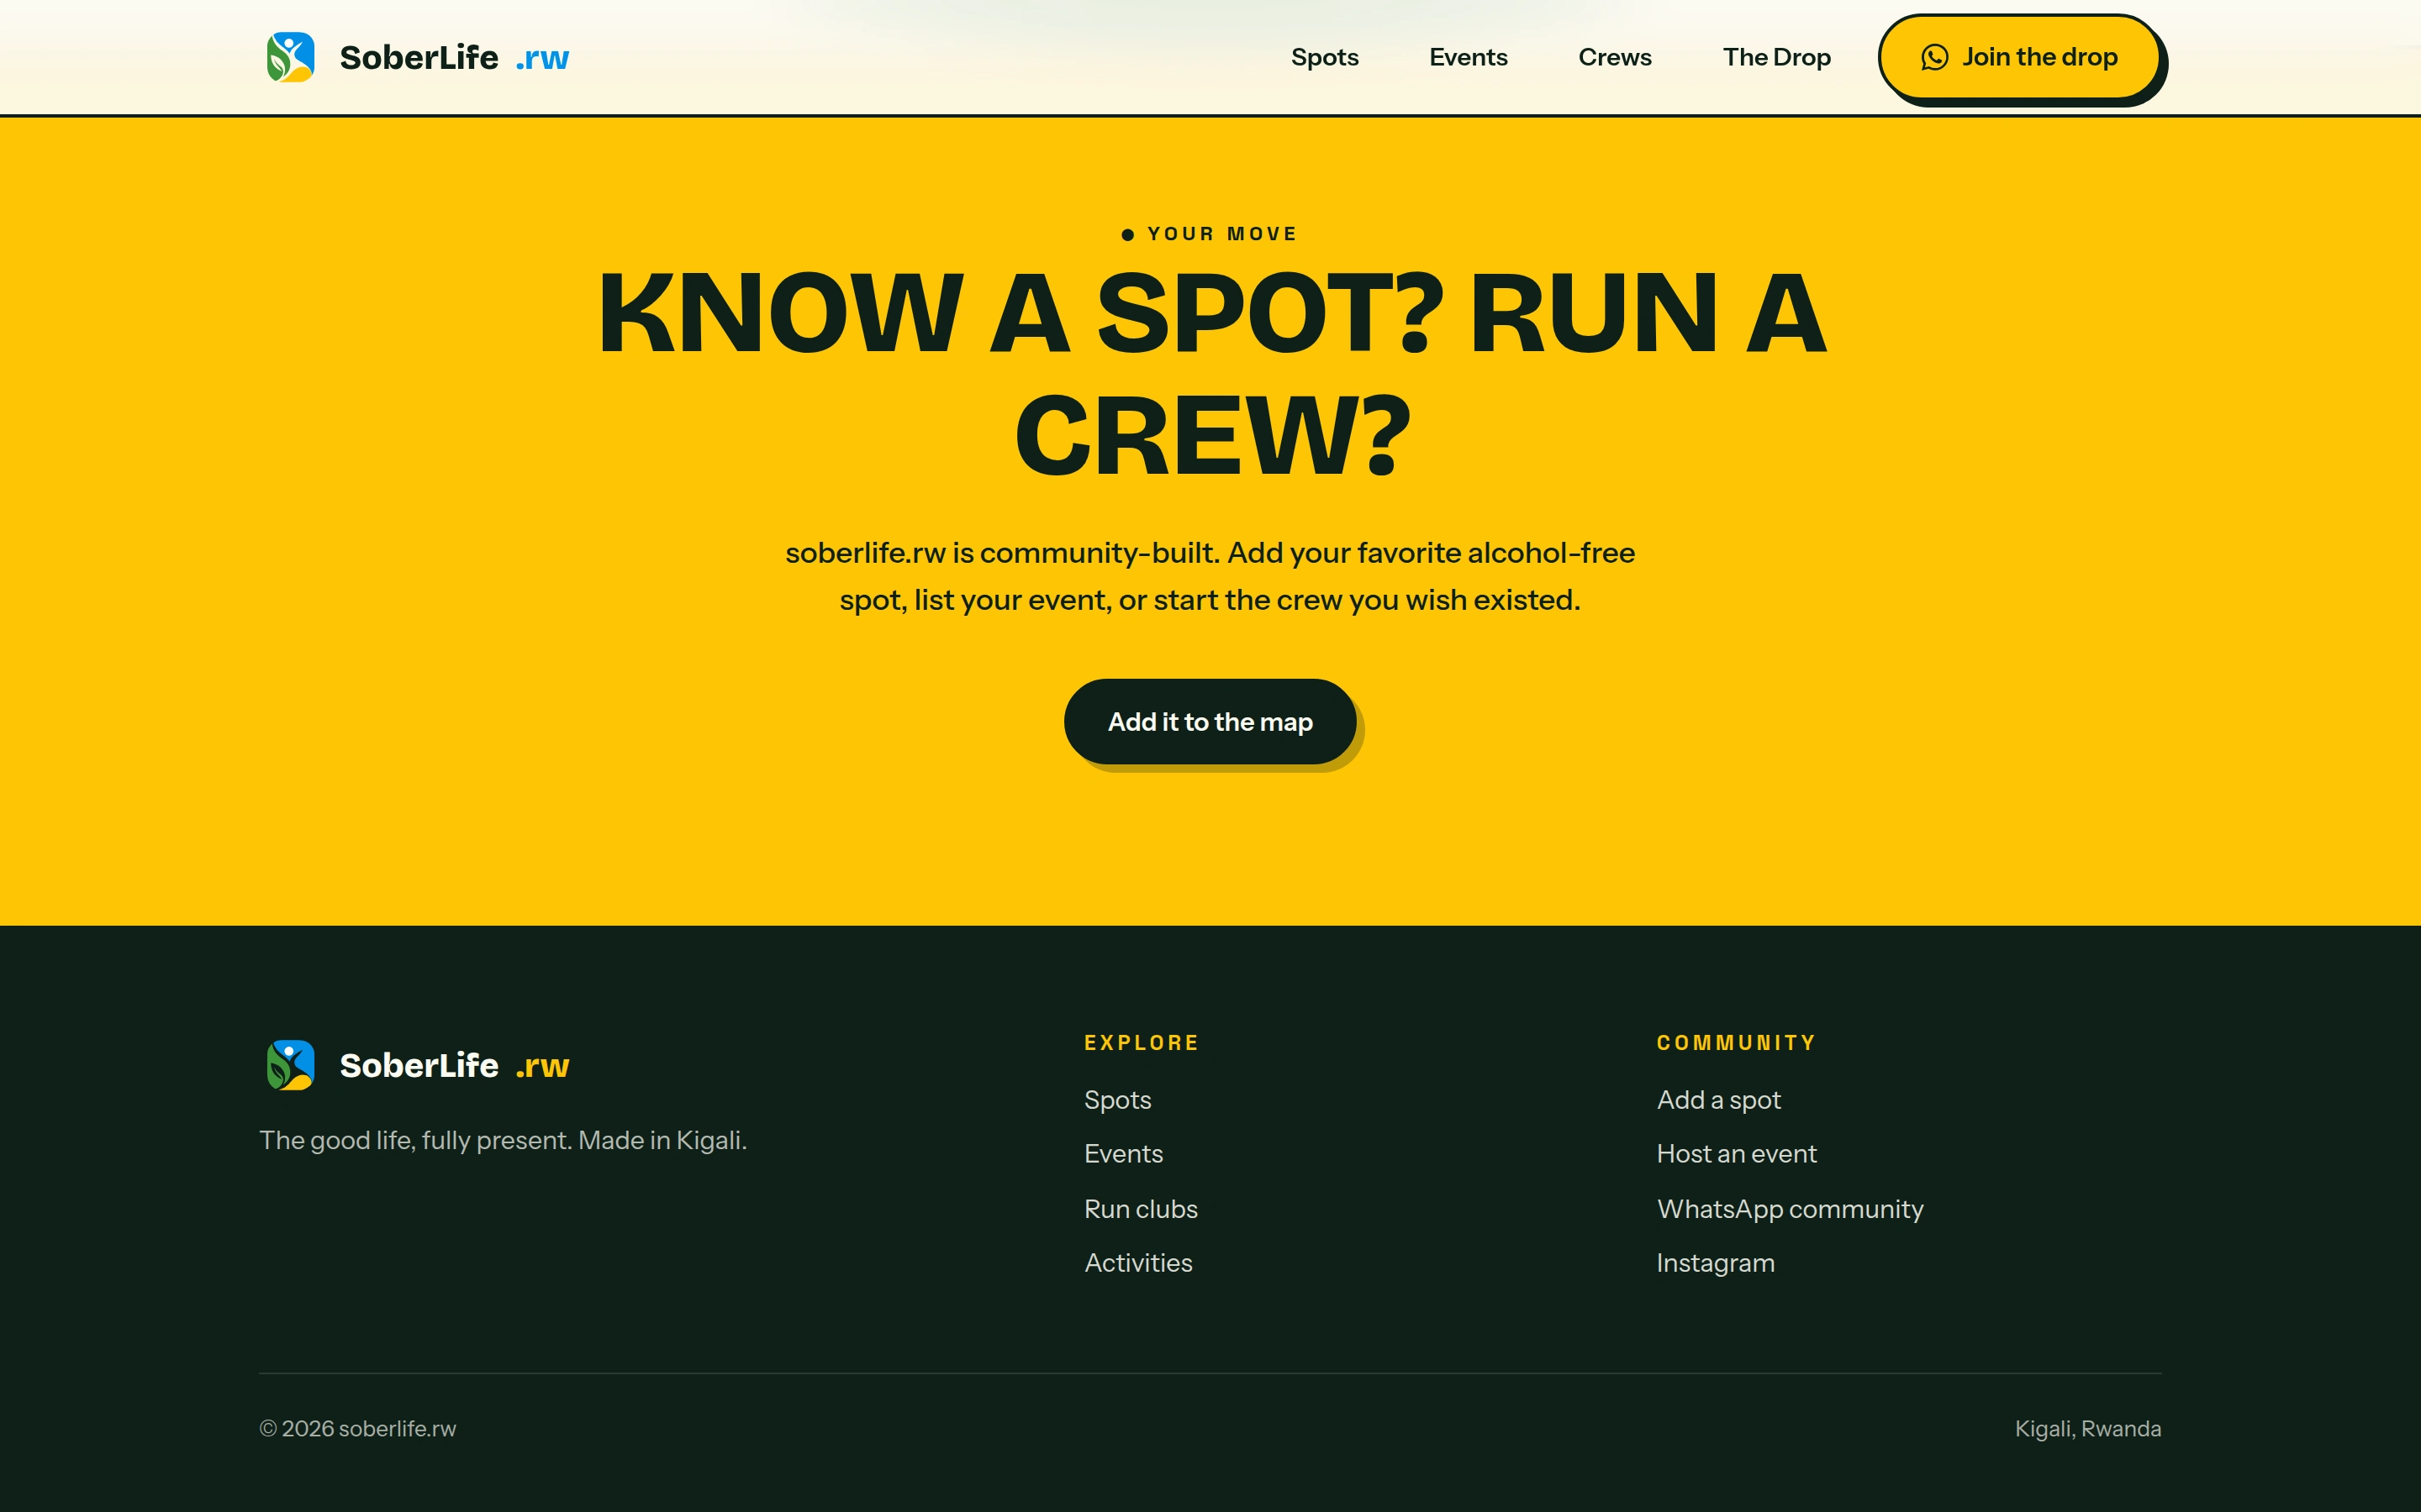This screenshot has width=2421, height=1512.
Task: Click the WhatsApp icon in Join the drop
Action: point(1933,57)
